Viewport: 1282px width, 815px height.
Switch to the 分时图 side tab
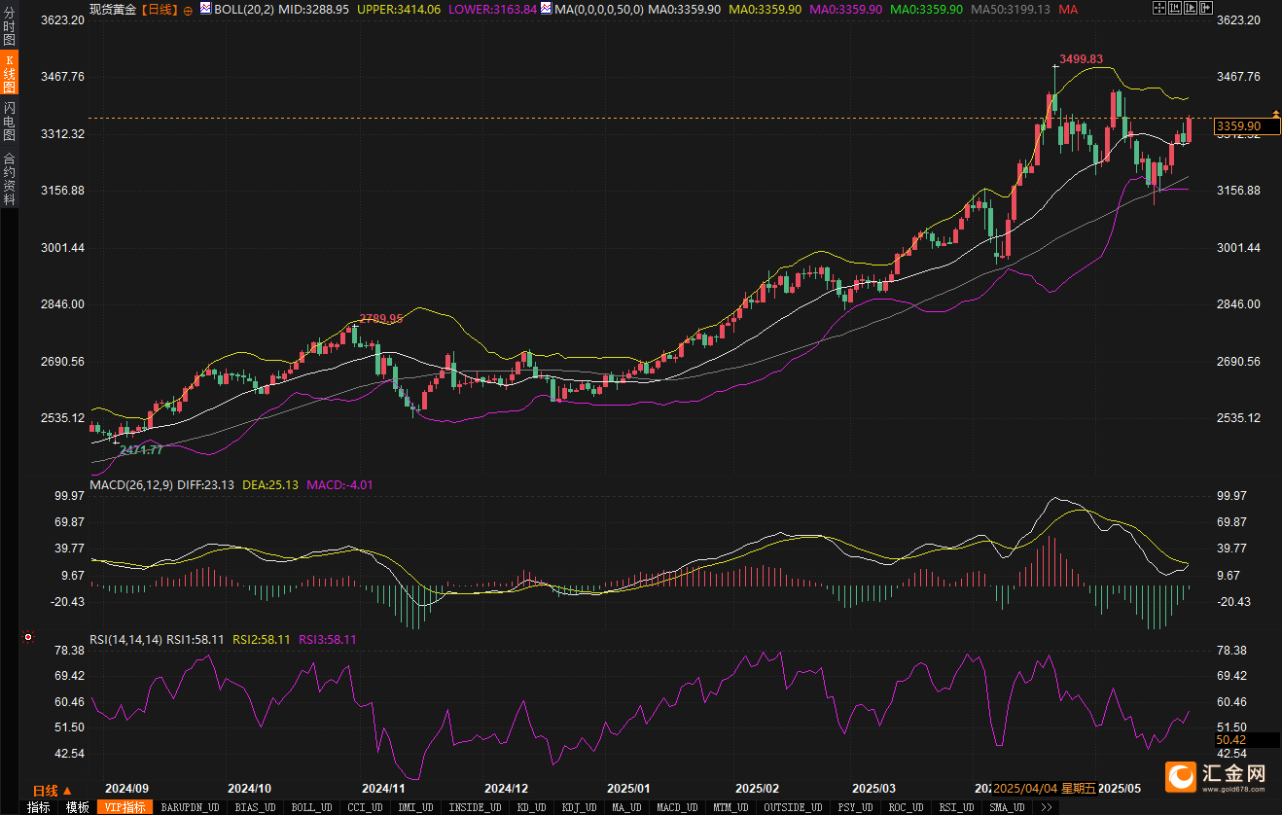point(9,26)
